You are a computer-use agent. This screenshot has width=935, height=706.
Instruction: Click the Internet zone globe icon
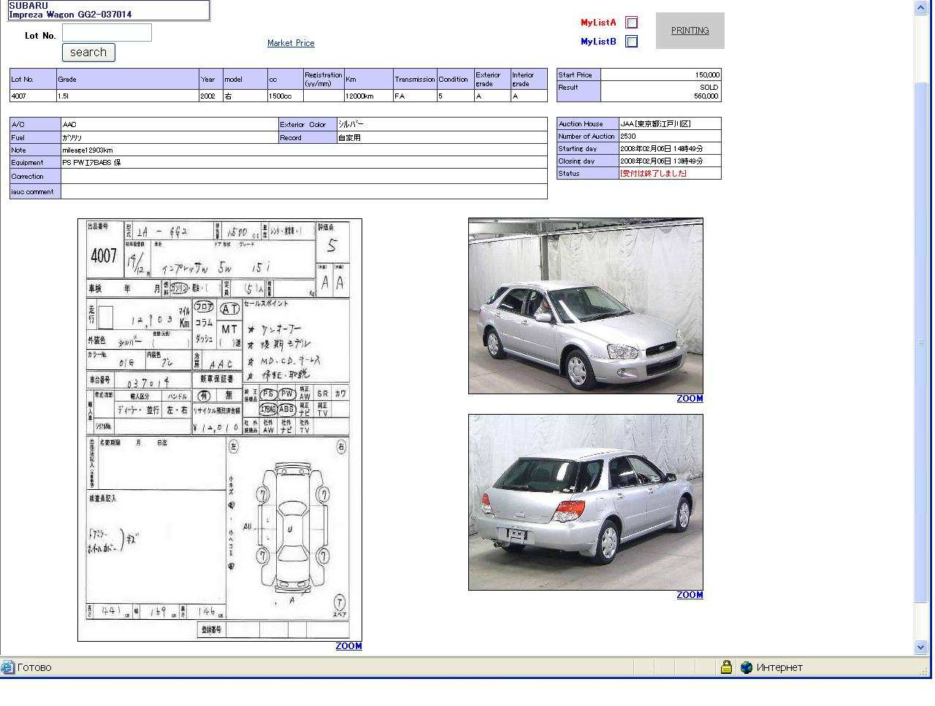[x=747, y=667]
